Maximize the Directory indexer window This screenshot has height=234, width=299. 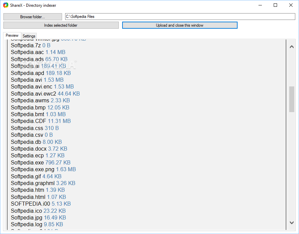[x=275, y=5]
